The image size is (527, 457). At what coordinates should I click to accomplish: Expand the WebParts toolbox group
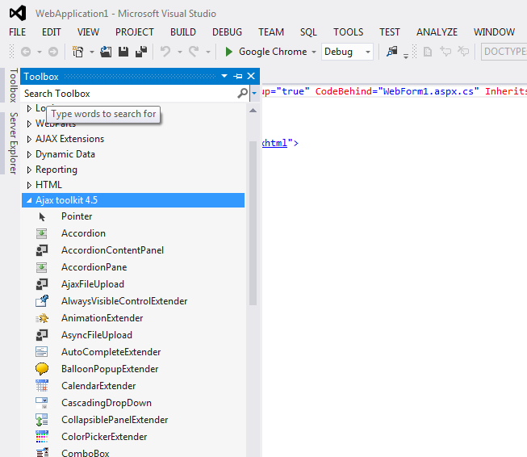pos(29,124)
